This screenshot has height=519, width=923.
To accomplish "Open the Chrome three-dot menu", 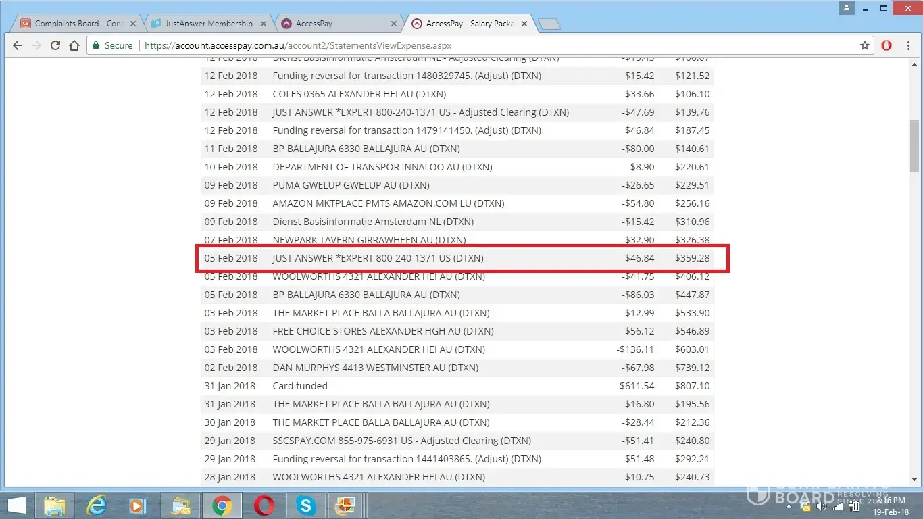I will click(907, 45).
